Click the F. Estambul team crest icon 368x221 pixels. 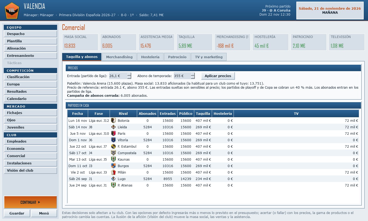[113, 147]
